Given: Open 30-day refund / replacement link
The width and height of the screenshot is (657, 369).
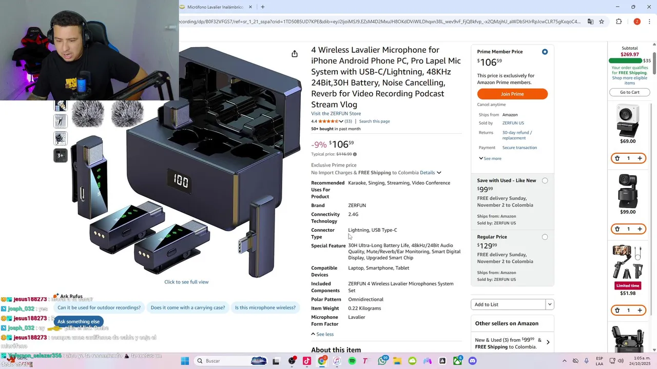Looking at the screenshot, I should click(517, 135).
